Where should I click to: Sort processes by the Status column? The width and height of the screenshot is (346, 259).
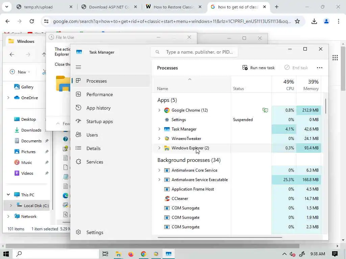tap(251, 85)
